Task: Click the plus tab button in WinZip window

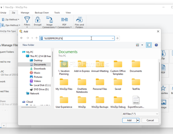Action: coord(4,126)
